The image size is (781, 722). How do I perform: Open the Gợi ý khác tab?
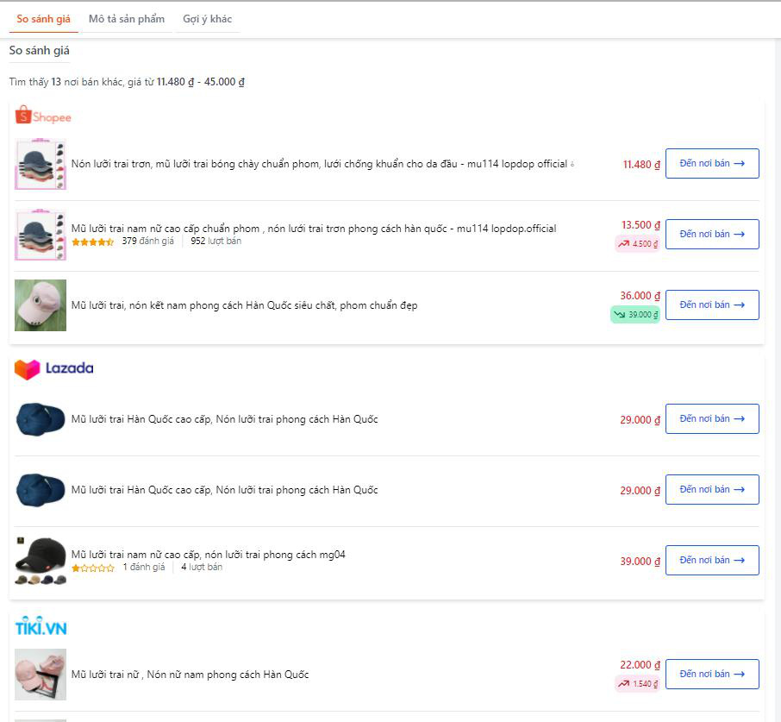click(207, 19)
